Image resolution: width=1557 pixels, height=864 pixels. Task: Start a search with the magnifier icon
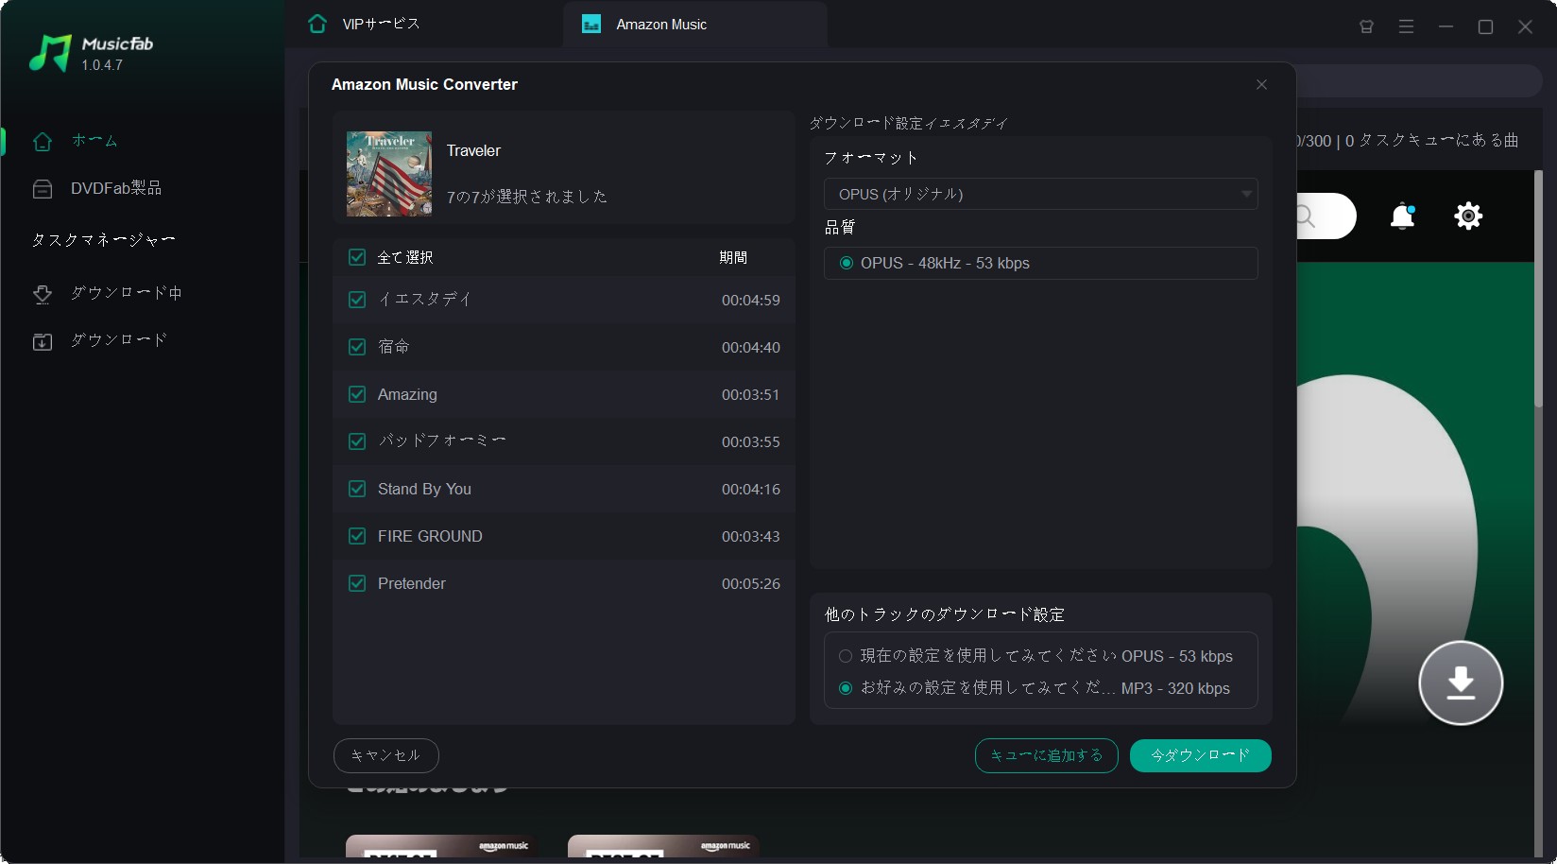pyautogui.click(x=1305, y=216)
